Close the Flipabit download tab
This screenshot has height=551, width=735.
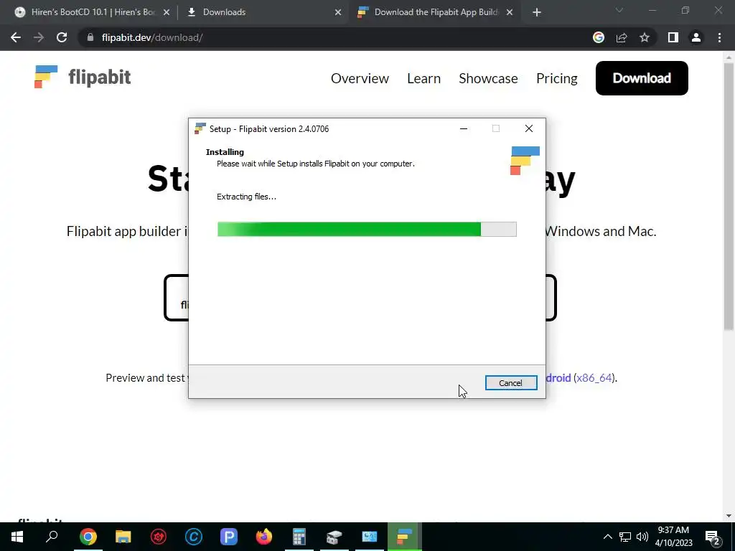pos(510,13)
